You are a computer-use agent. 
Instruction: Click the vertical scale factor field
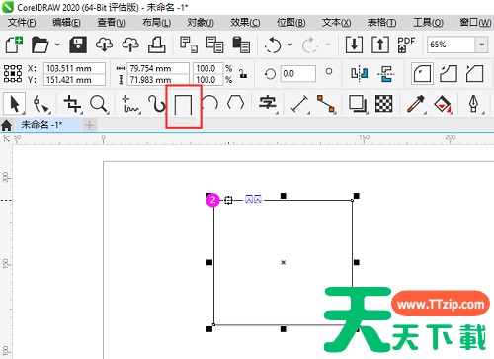pyautogui.click(x=207, y=80)
